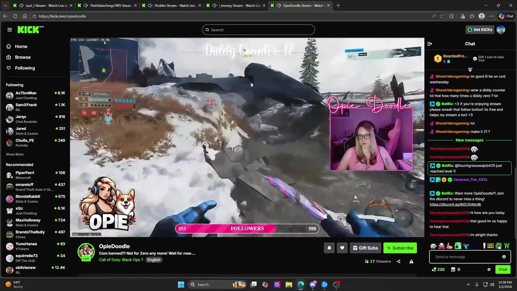Go back in the browser
517x291 pixels.
(5, 16)
